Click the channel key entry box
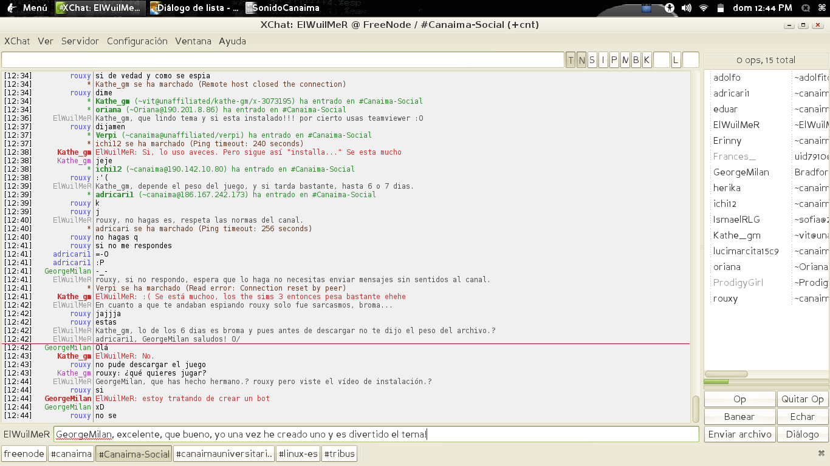The width and height of the screenshot is (830, 466). tap(662, 60)
